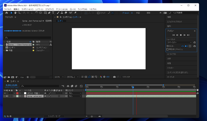Click the reset exposure icon

[x=104, y=77]
